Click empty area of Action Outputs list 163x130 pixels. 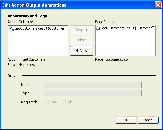pyautogui.click(x=38, y=44)
